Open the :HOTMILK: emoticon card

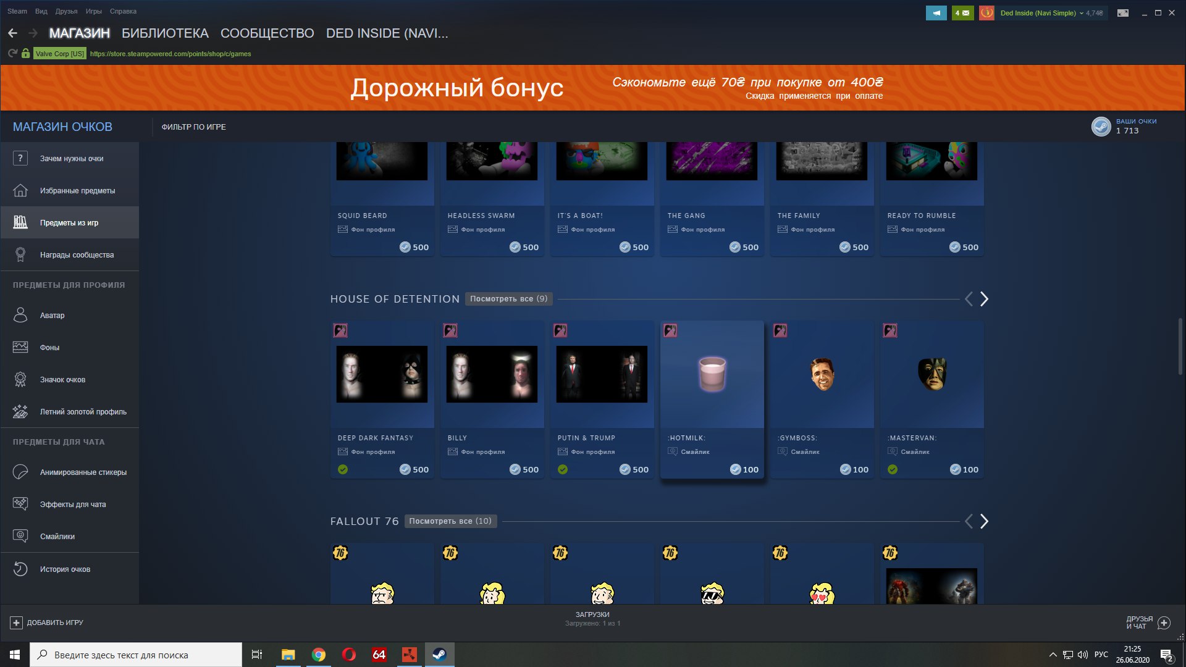(x=712, y=399)
